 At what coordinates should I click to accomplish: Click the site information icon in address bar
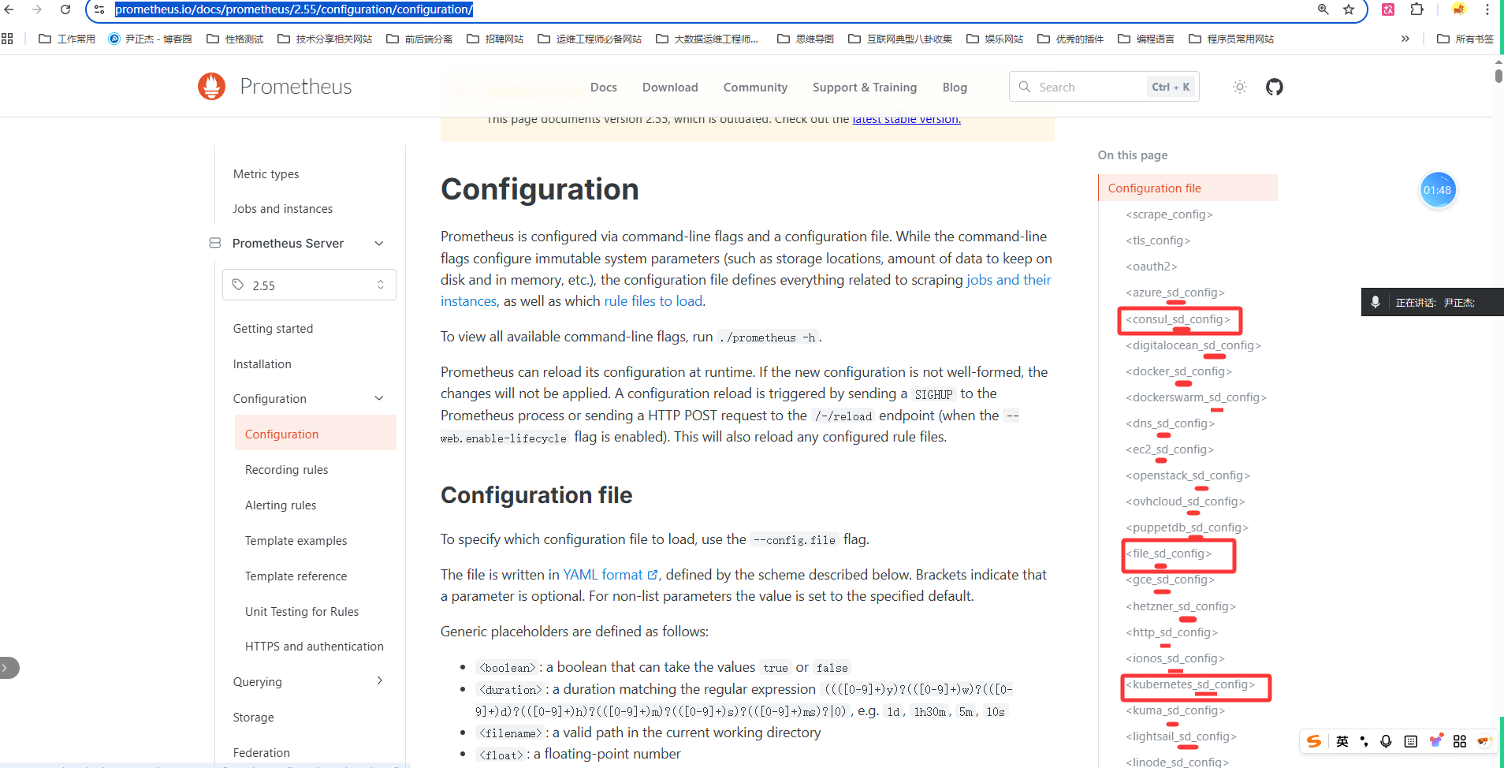(x=99, y=9)
